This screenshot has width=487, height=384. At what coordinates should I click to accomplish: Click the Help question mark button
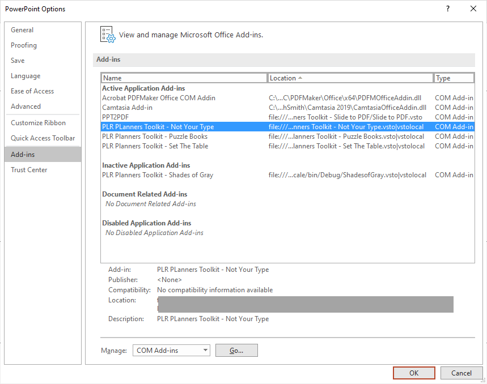[x=448, y=8]
